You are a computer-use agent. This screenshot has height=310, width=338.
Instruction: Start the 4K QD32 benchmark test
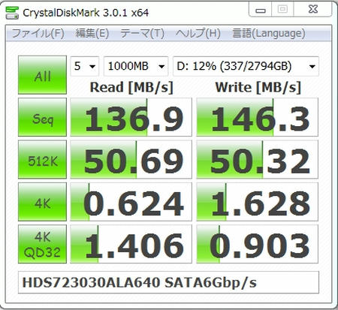point(42,244)
